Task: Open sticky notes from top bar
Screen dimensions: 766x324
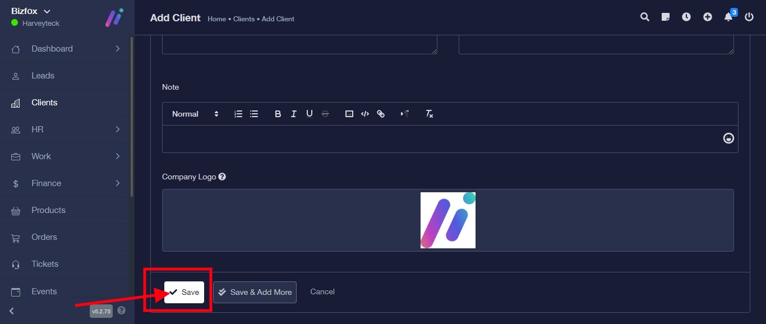Action: [666, 17]
